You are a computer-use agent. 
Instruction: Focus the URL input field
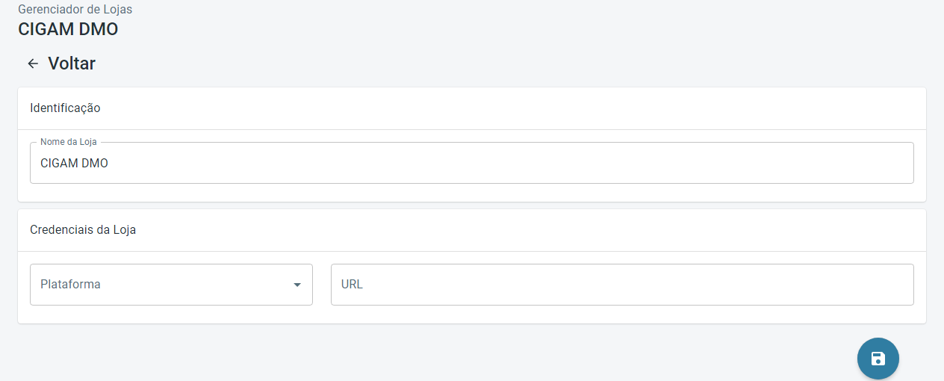tap(622, 285)
